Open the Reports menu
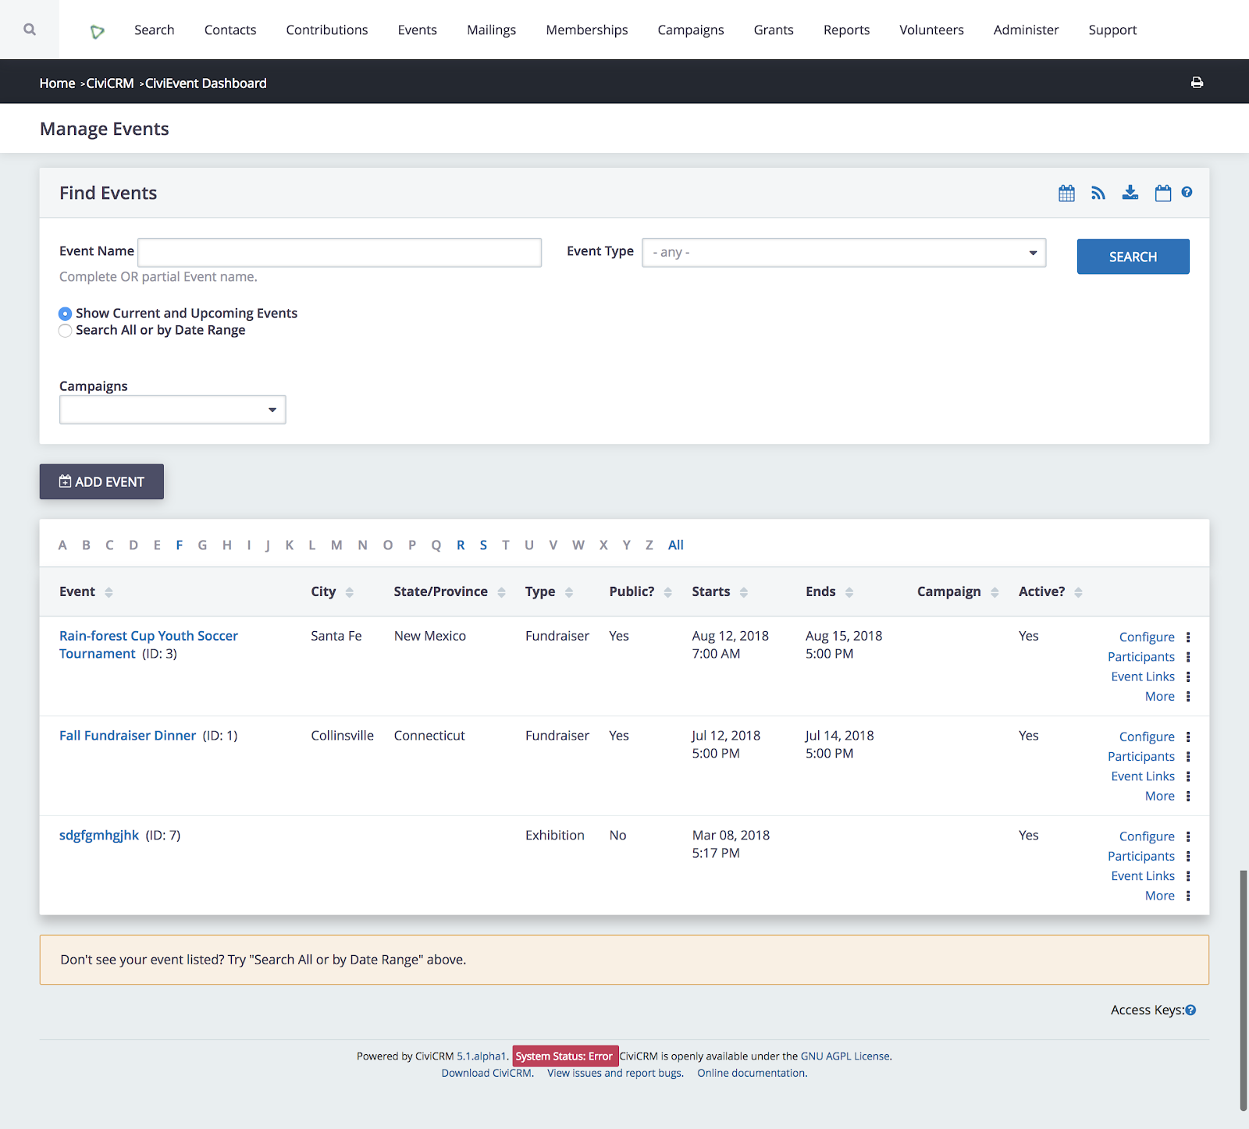The height and width of the screenshot is (1129, 1249). point(847,30)
